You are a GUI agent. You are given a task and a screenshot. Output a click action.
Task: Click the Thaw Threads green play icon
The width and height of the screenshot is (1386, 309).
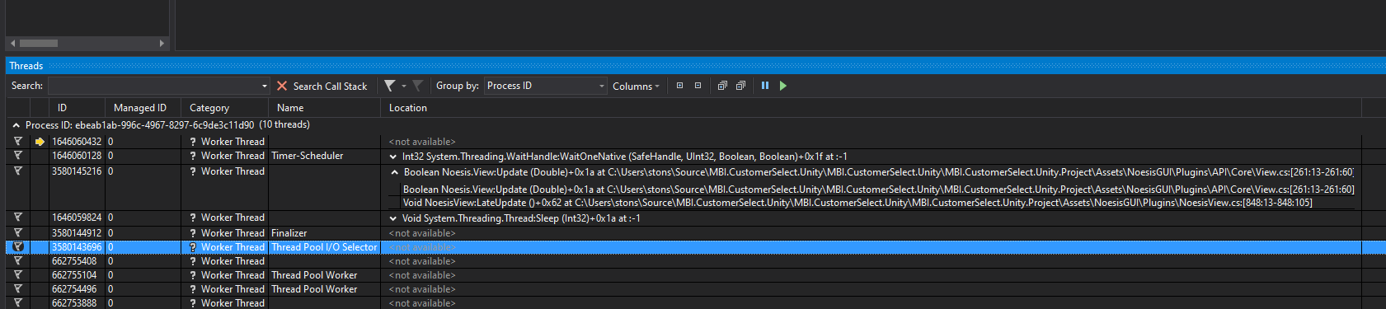tap(783, 86)
